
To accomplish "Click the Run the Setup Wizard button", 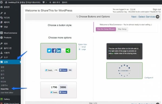I will tap(106, 29).
